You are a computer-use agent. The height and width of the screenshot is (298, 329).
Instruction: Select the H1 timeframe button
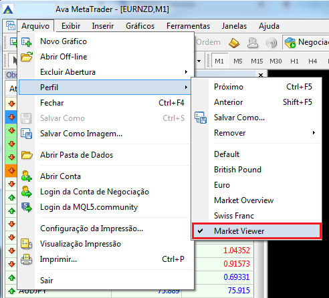tap(294, 61)
